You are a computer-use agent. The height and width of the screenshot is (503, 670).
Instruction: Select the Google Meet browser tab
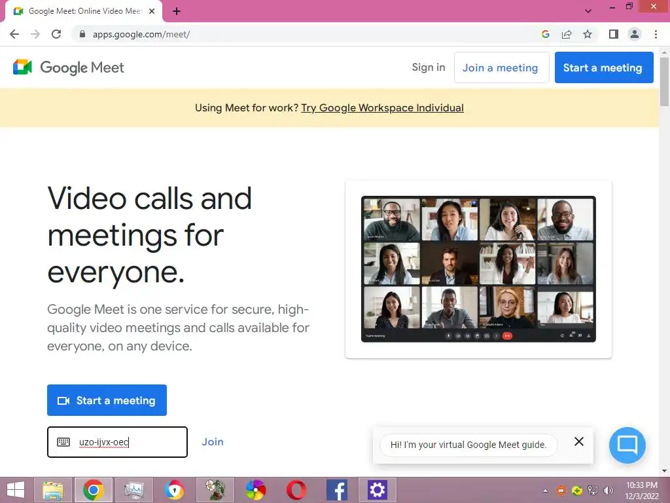84,11
